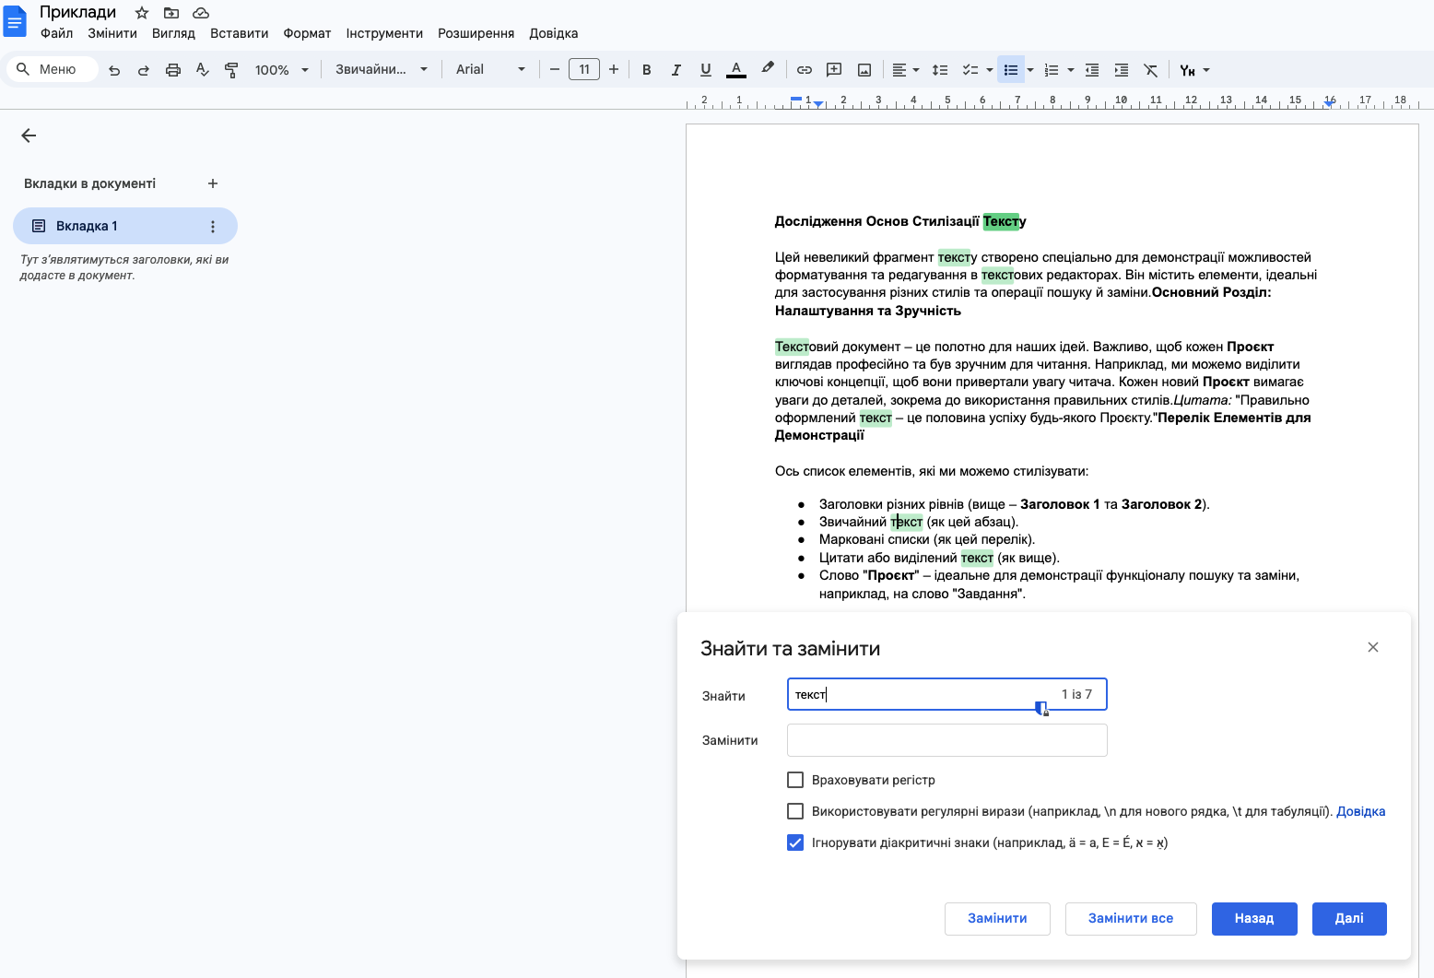The width and height of the screenshot is (1434, 978).
Task: Uncheck Ігнорувати діакритичні знаки checkbox
Action: click(x=795, y=842)
